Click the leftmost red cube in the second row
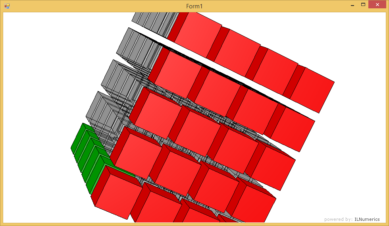This screenshot has height=226, width=389. (x=179, y=73)
